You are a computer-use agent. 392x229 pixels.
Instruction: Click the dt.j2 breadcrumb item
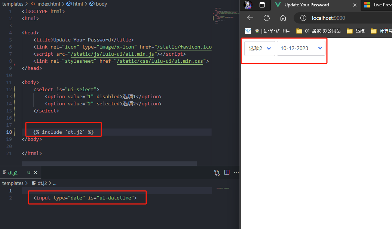40,183
